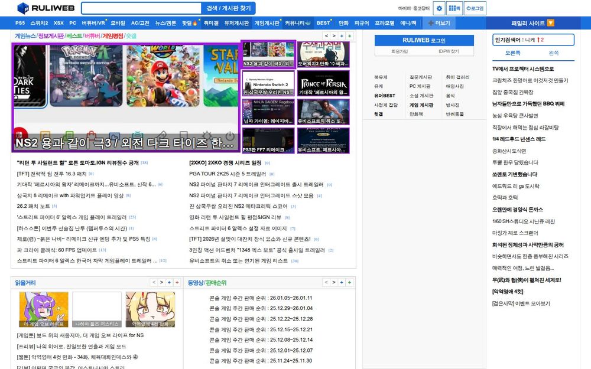The width and height of the screenshot is (591, 369).
Task: Open the 오랜만에 경양식 돈까스 post
Action: [x=518, y=210]
